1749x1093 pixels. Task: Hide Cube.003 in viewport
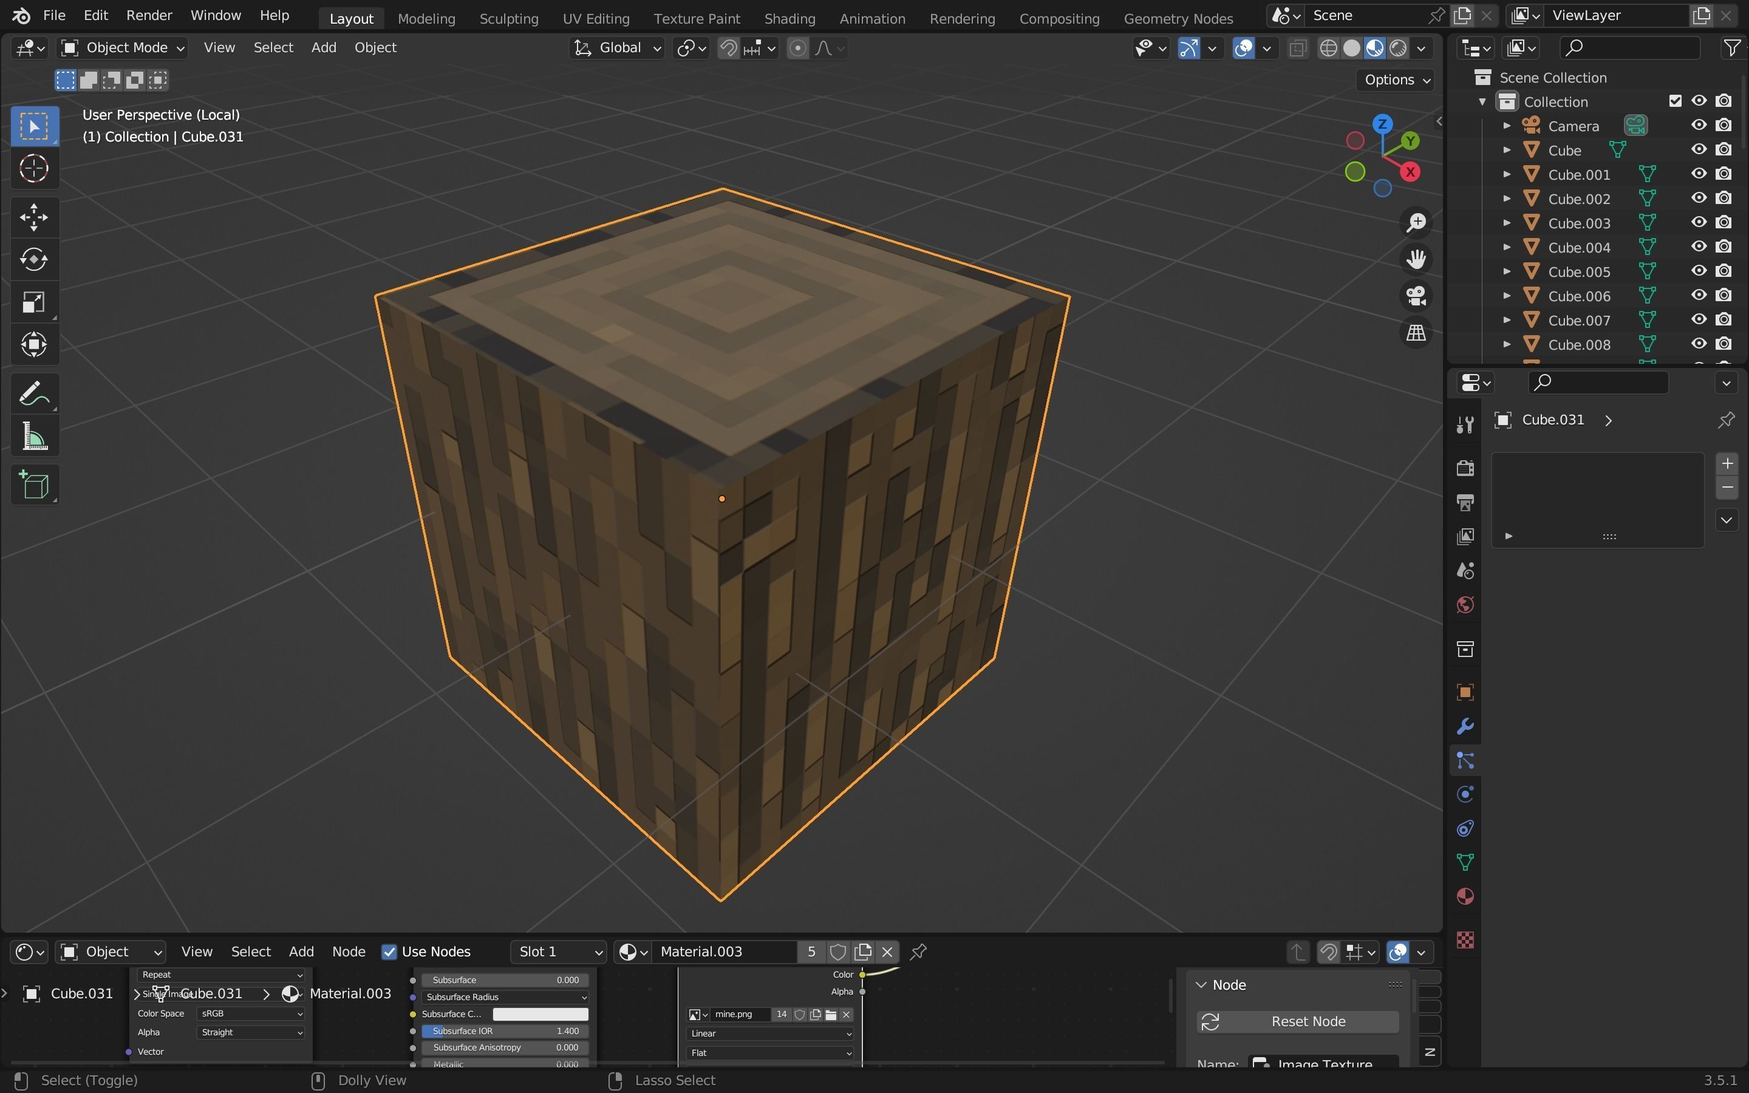tap(1699, 223)
